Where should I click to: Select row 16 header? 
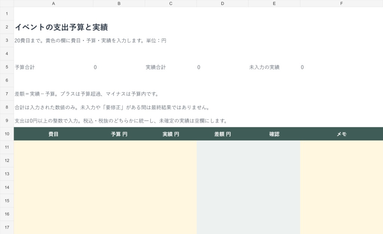pyautogui.click(x=7, y=214)
